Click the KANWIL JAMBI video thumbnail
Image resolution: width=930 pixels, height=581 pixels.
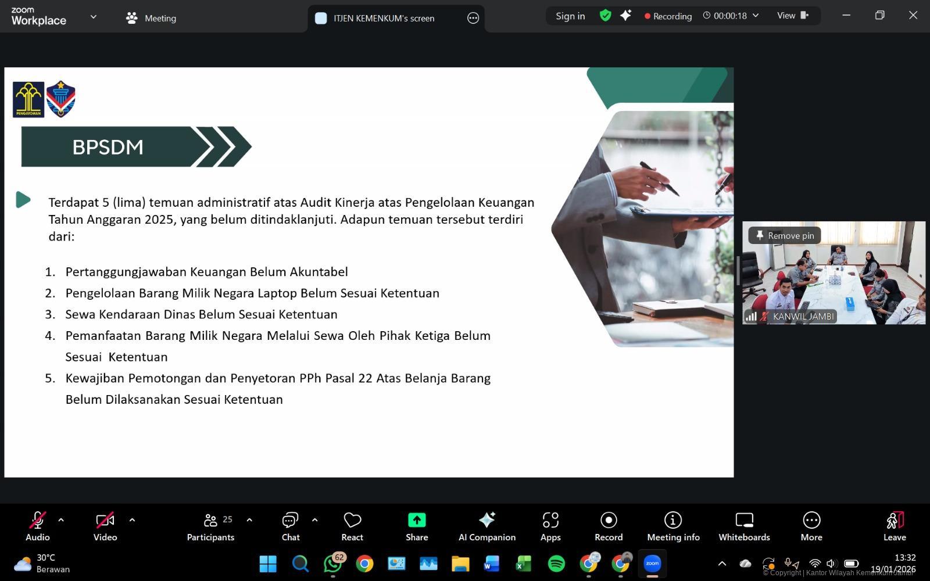click(x=834, y=279)
